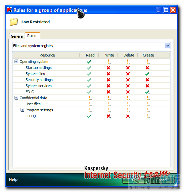Toggle Read permission for FD-D,E

89,116
